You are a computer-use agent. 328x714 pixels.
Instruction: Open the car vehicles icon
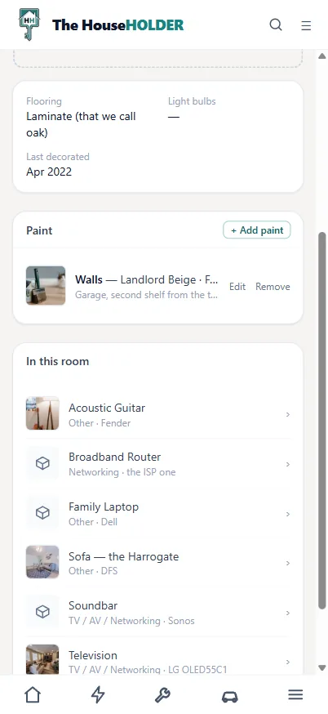(230, 697)
